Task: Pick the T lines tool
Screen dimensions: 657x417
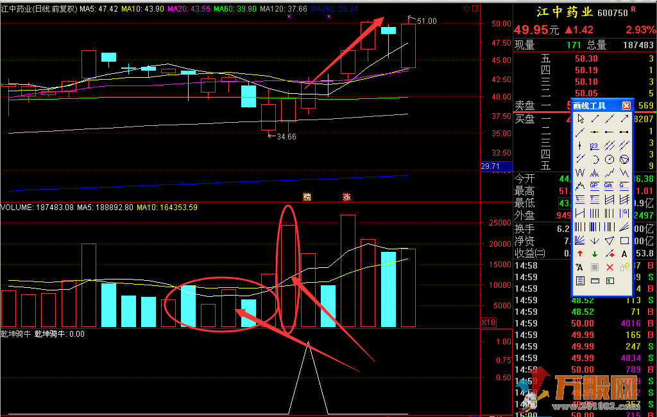Action: click(x=595, y=199)
